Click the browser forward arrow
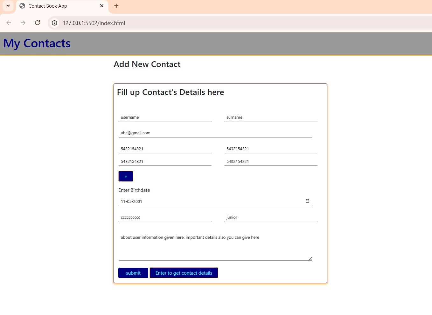Viewport: 432px width, 315px height. coord(23,23)
